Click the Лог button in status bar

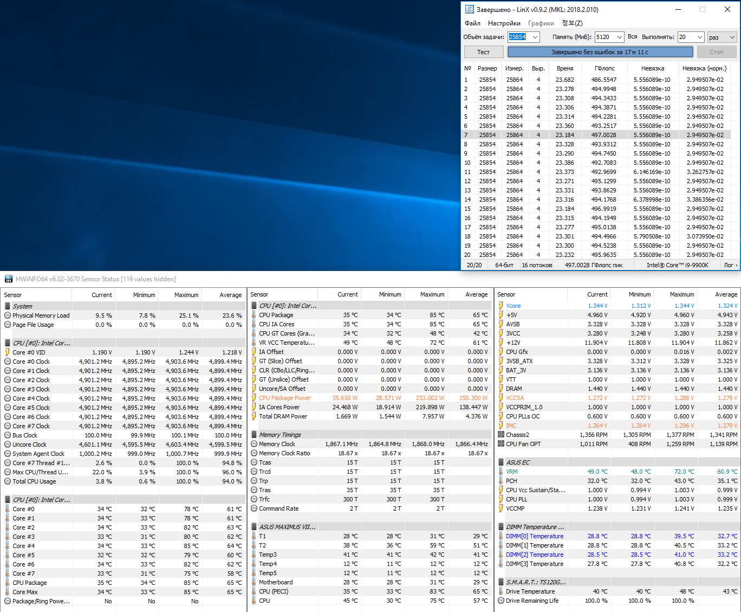point(730,265)
